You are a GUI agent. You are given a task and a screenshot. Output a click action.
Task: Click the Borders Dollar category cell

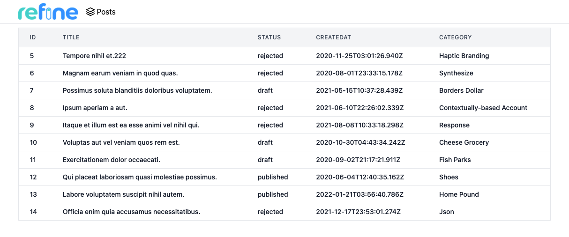point(461,90)
